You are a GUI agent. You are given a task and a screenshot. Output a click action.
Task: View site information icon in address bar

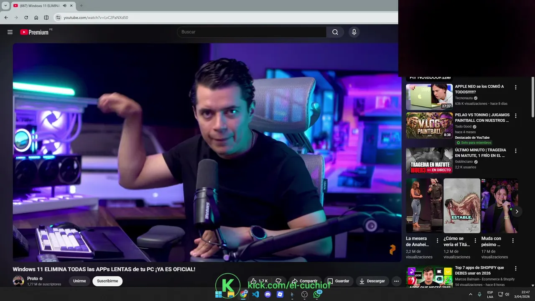pos(58,18)
